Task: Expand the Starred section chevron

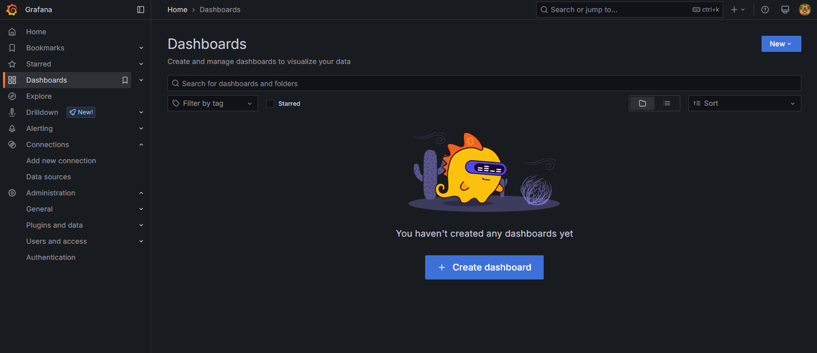Action: [x=141, y=64]
